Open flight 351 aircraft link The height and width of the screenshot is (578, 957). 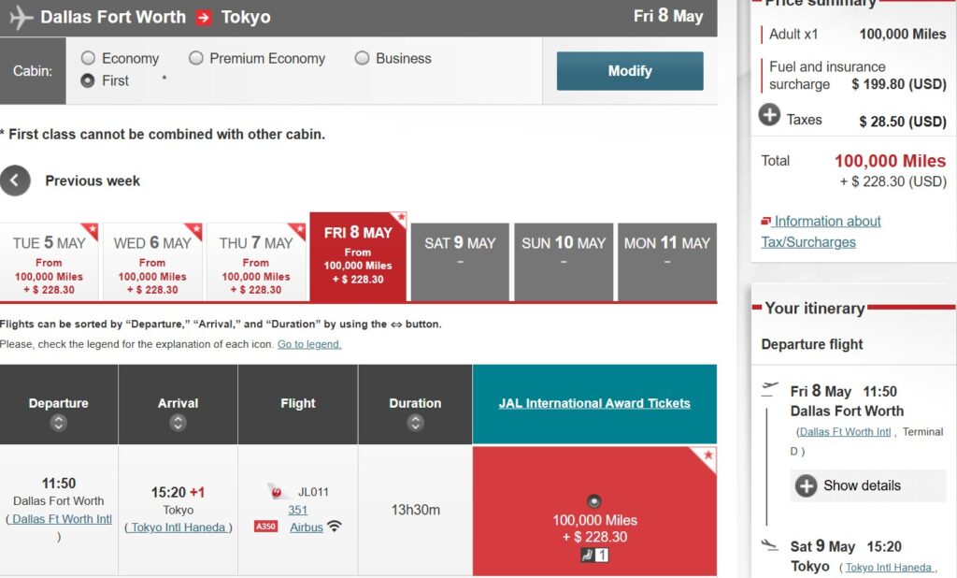[298, 510]
